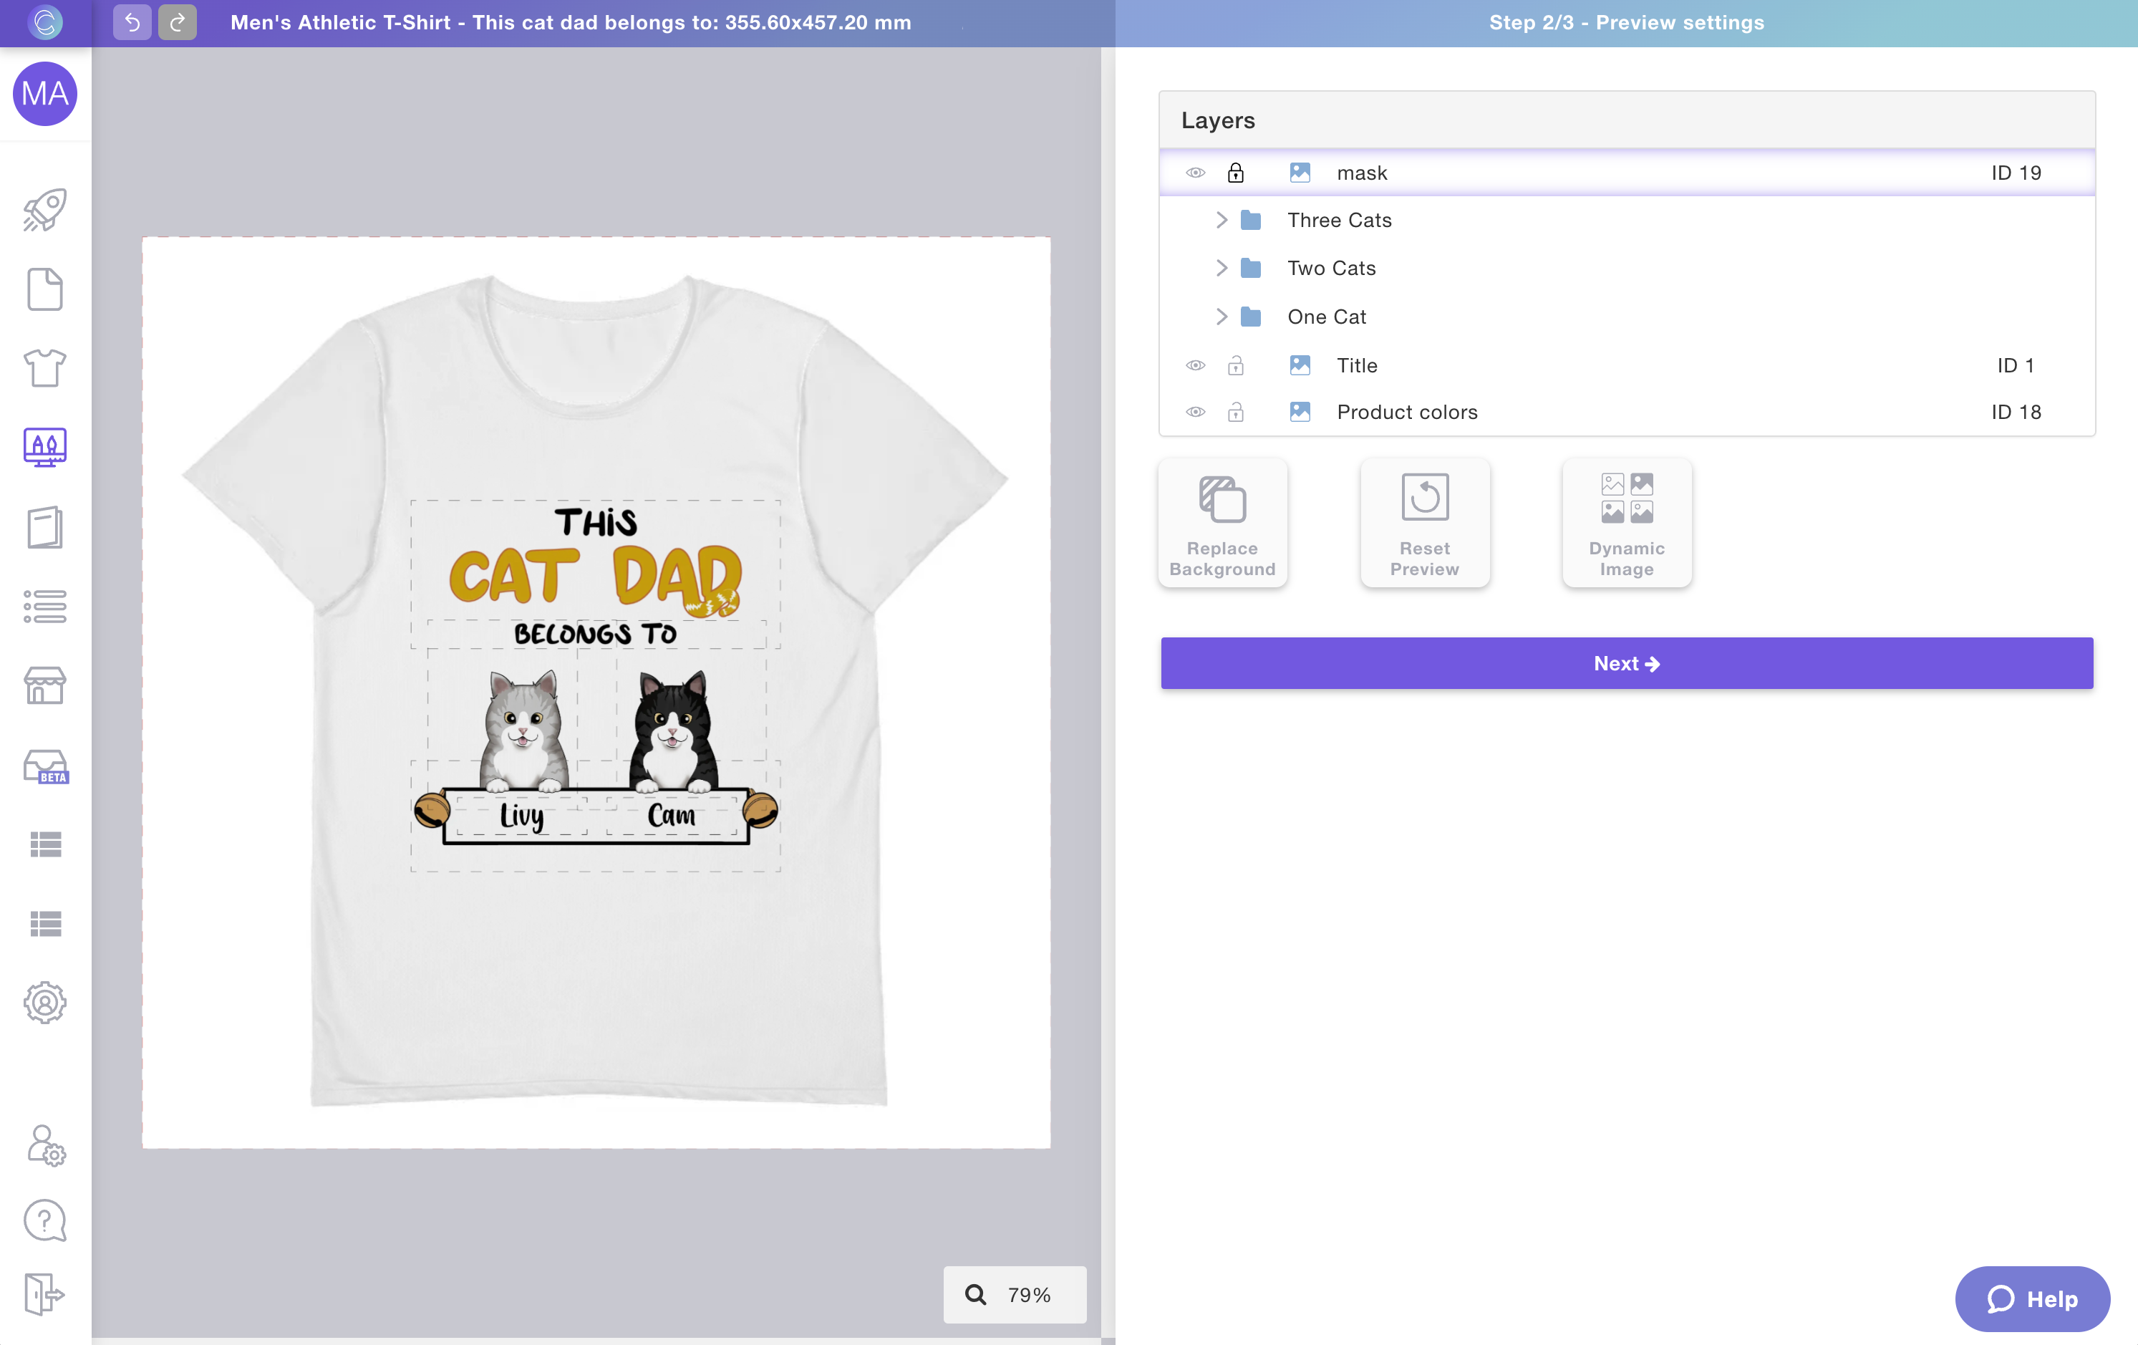Open the account gear sidebar icon
This screenshot has width=2138, height=1345.
click(45, 1003)
